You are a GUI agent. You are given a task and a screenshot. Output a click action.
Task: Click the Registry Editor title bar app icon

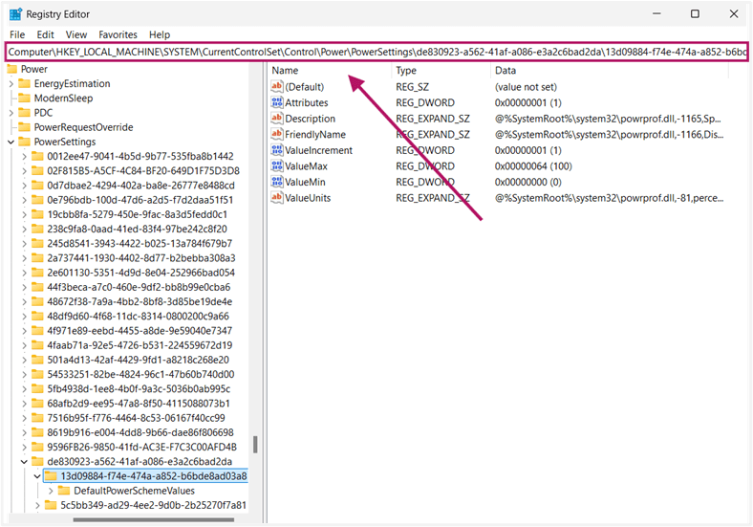point(15,14)
